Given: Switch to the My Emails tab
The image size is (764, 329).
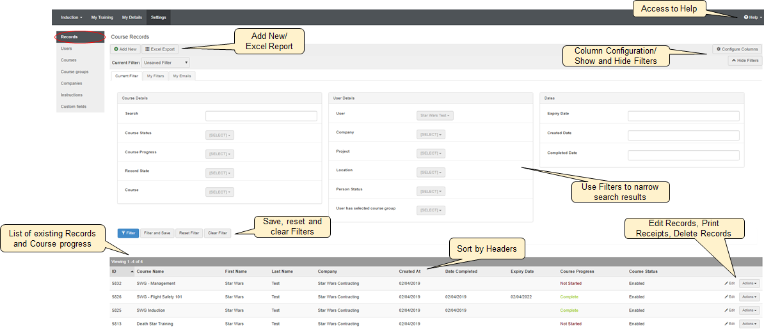Looking at the screenshot, I should tap(182, 76).
